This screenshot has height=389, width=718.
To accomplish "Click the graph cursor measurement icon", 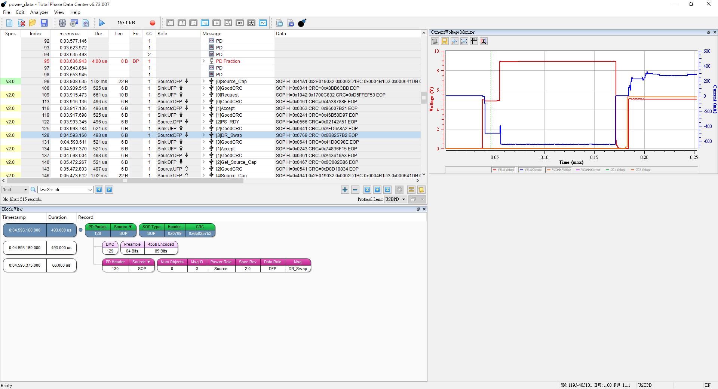I will tap(474, 41).
